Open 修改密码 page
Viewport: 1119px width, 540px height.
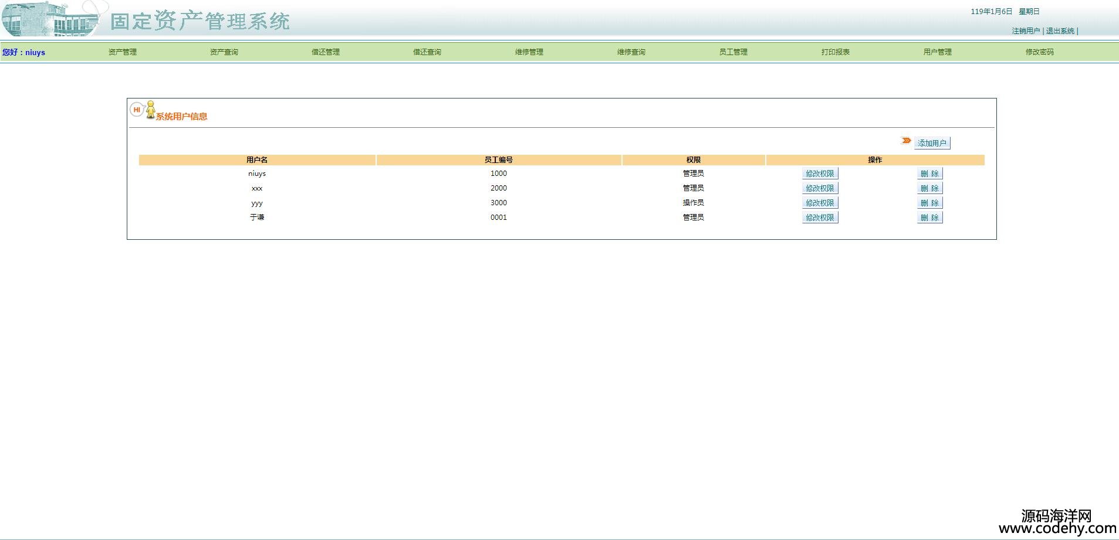[x=1039, y=52]
